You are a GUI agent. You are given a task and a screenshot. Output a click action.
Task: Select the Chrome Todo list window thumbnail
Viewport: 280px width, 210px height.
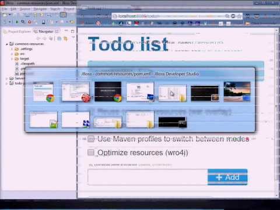[43, 92]
